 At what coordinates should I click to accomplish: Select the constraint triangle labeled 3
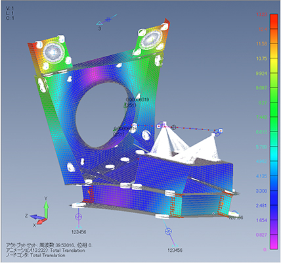click(99, 23)
